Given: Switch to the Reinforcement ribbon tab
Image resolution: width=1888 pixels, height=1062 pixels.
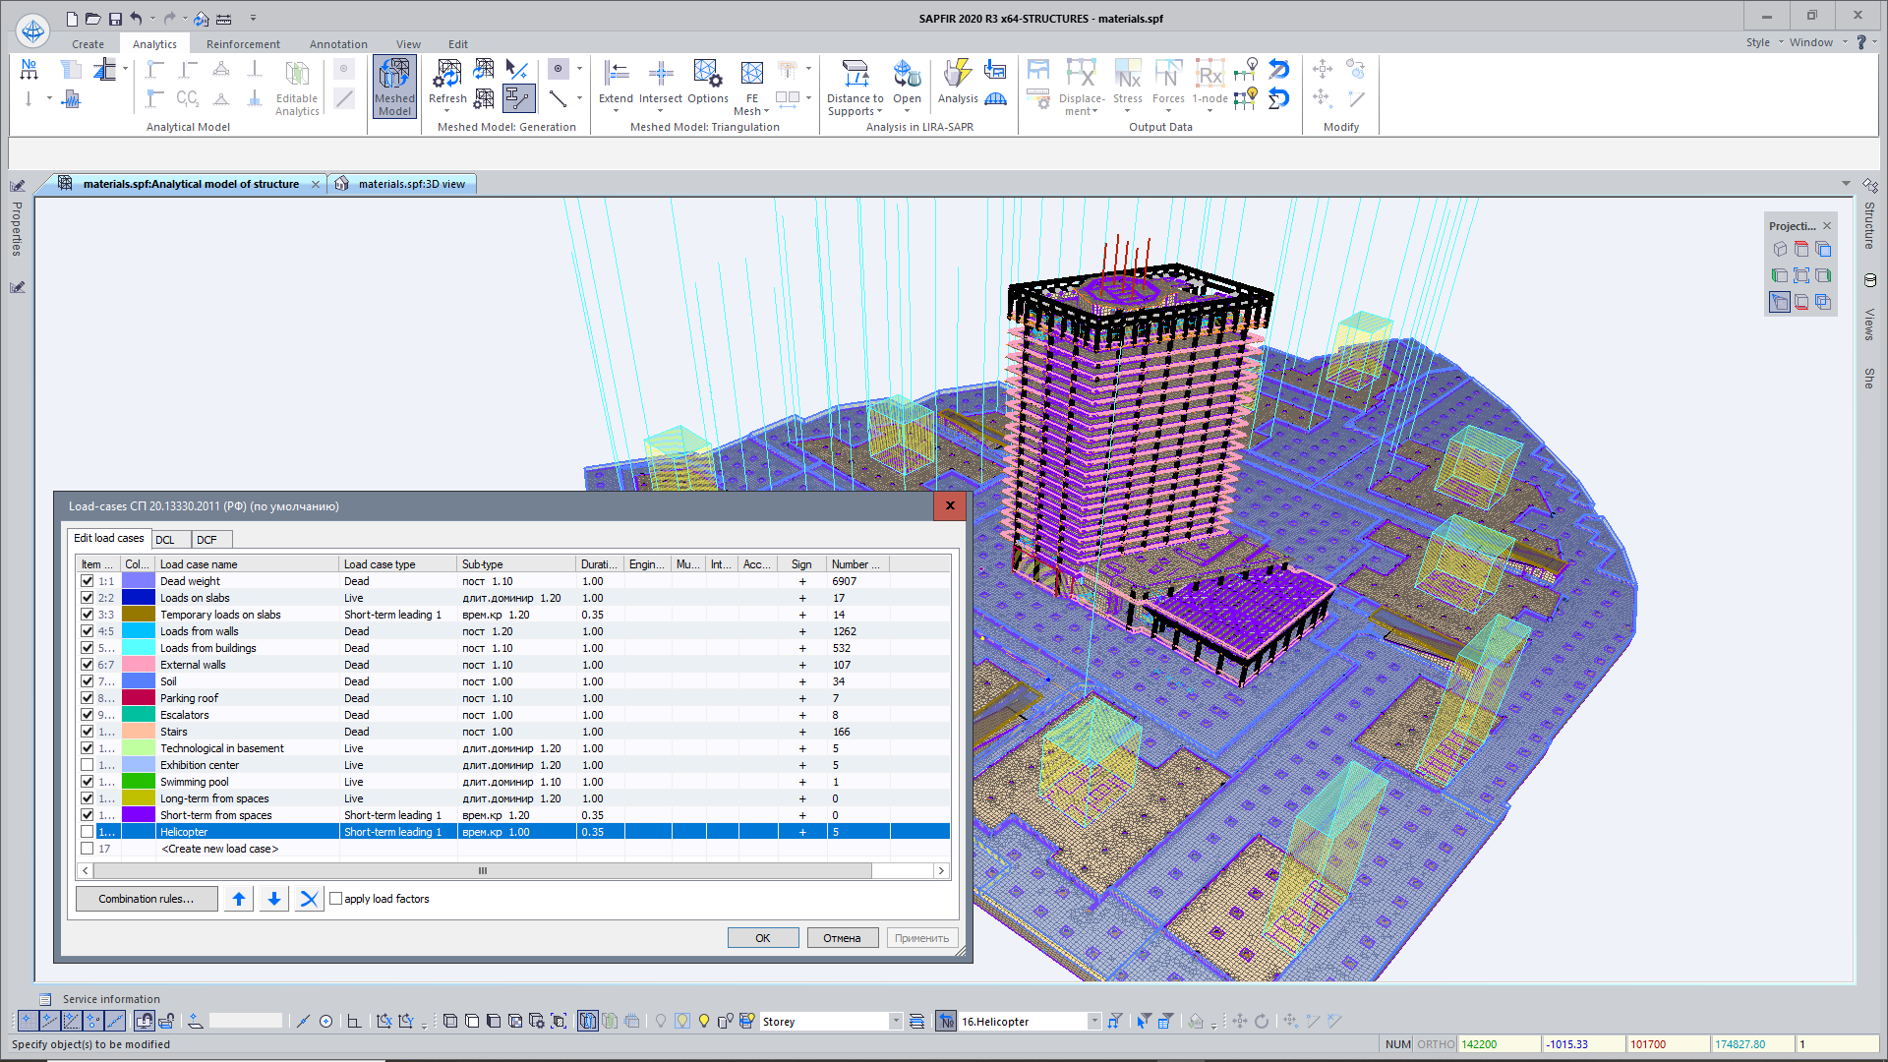Looking at the screenshot, I should pyautogui.click(x=243, y=44).
